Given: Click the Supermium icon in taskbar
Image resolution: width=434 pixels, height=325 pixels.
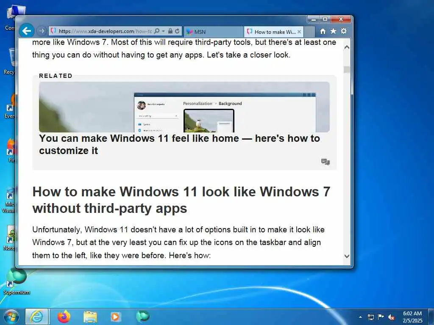Looking at the screenshot, I should [142, 316].
